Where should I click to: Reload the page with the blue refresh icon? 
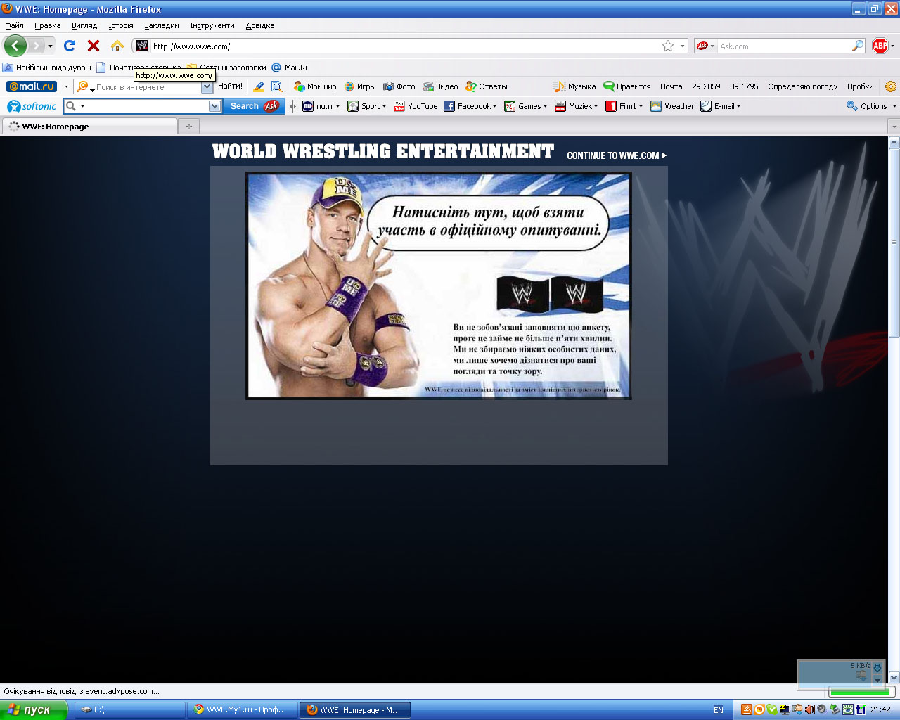coord(70,46)
